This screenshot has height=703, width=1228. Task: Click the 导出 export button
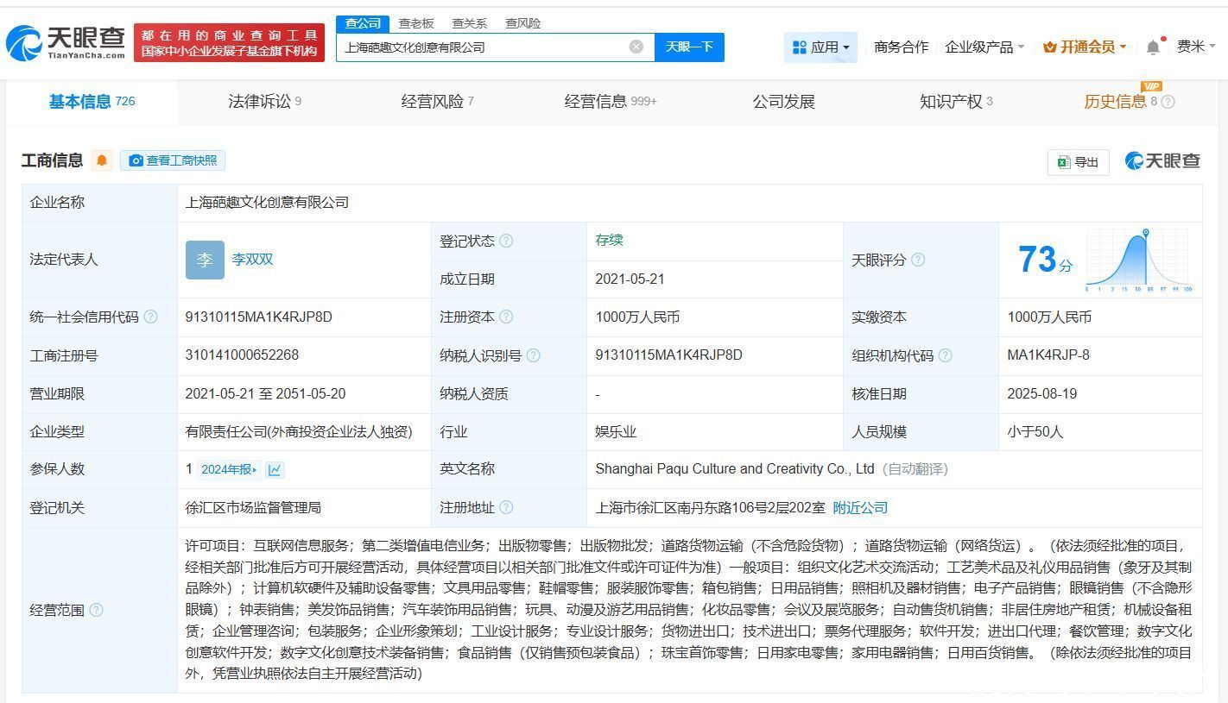tap(1078, 161)
